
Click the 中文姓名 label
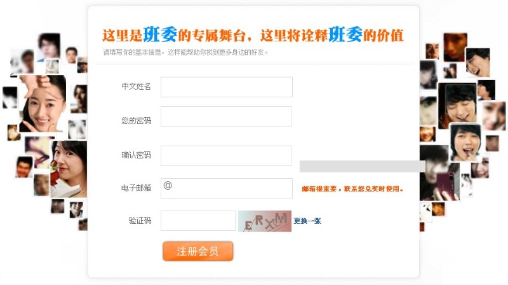click(137, 87)
